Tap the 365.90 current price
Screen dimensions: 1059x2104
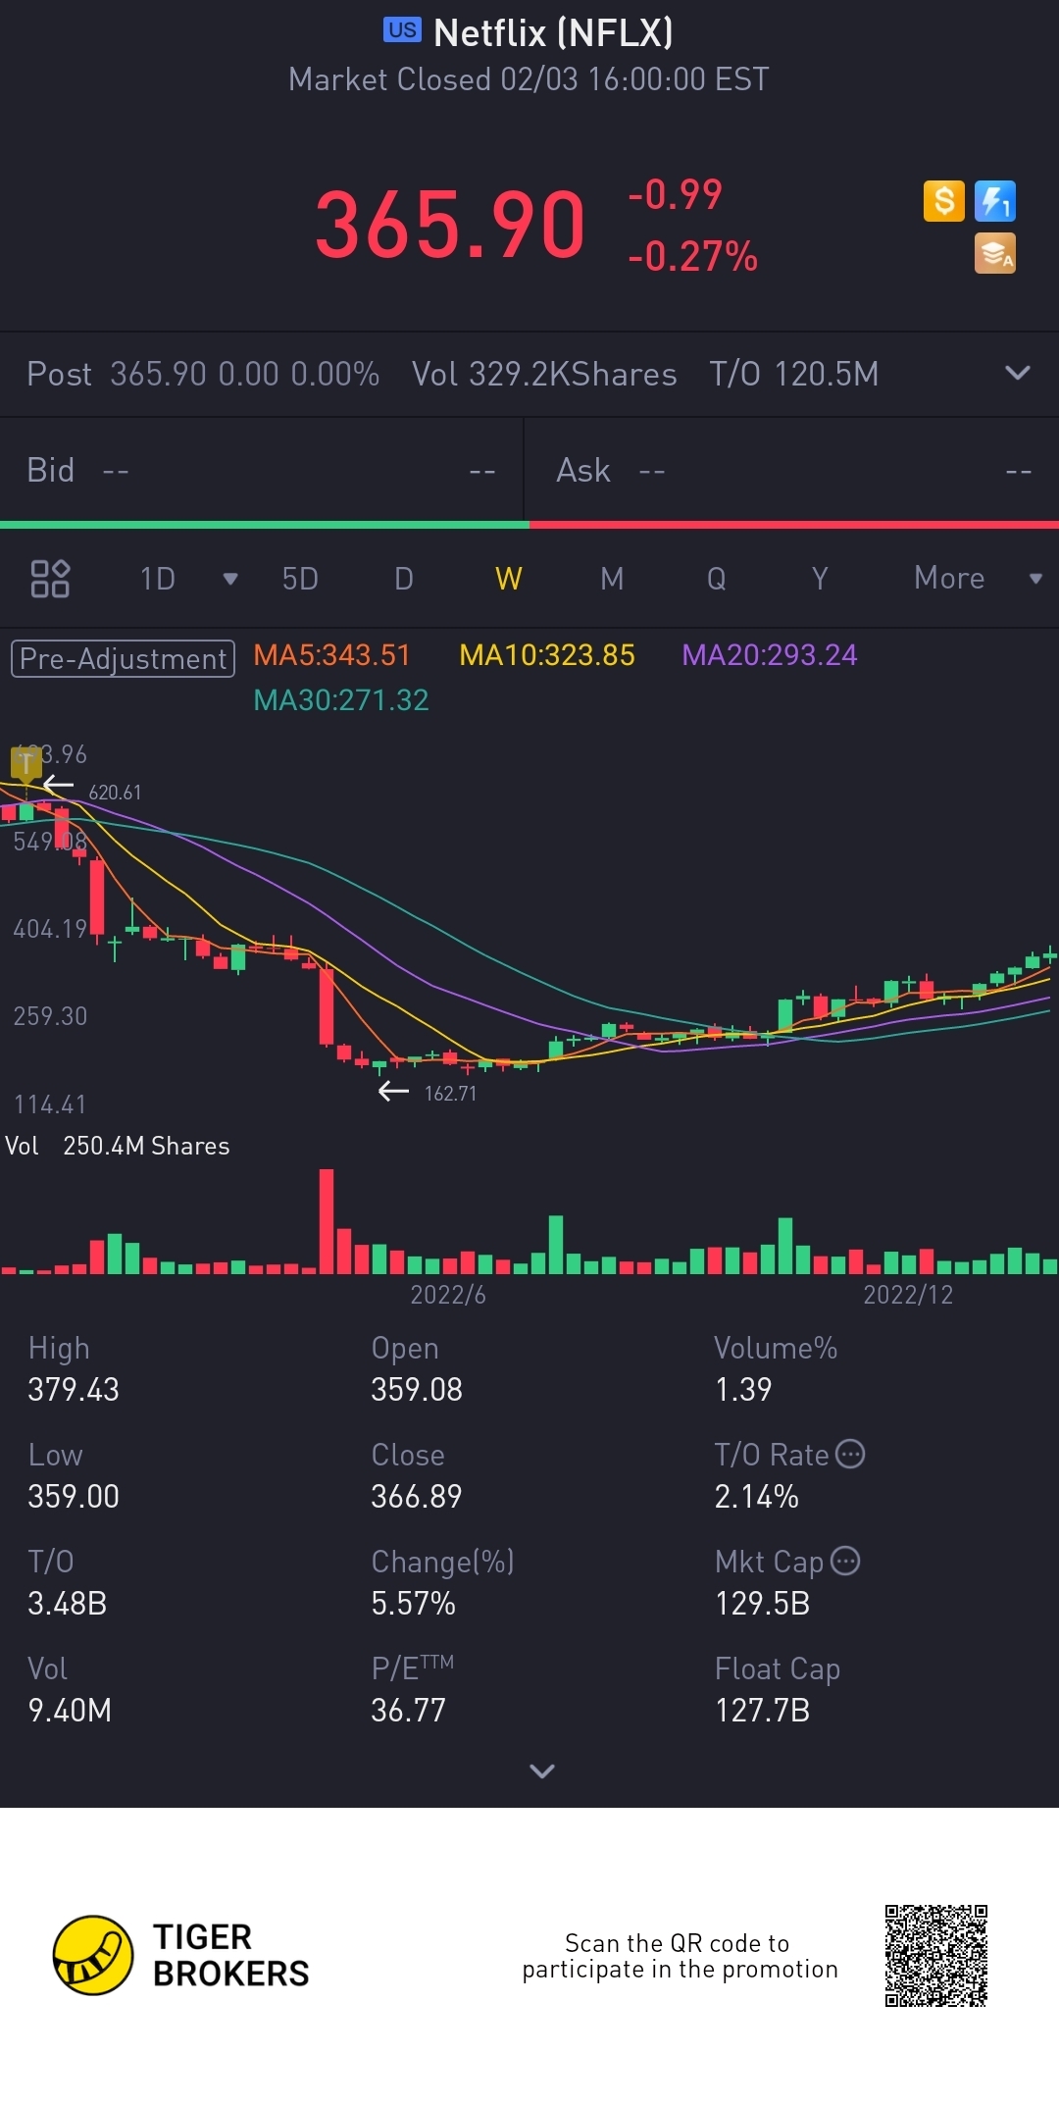click(450, 226)
